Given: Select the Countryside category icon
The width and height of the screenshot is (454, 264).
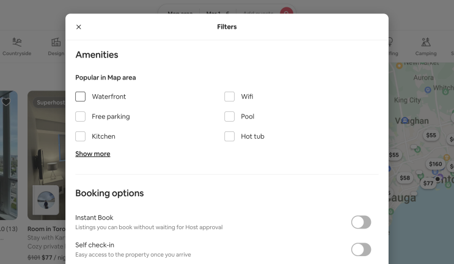Looking at the screenshot, I should pos(17,43).
